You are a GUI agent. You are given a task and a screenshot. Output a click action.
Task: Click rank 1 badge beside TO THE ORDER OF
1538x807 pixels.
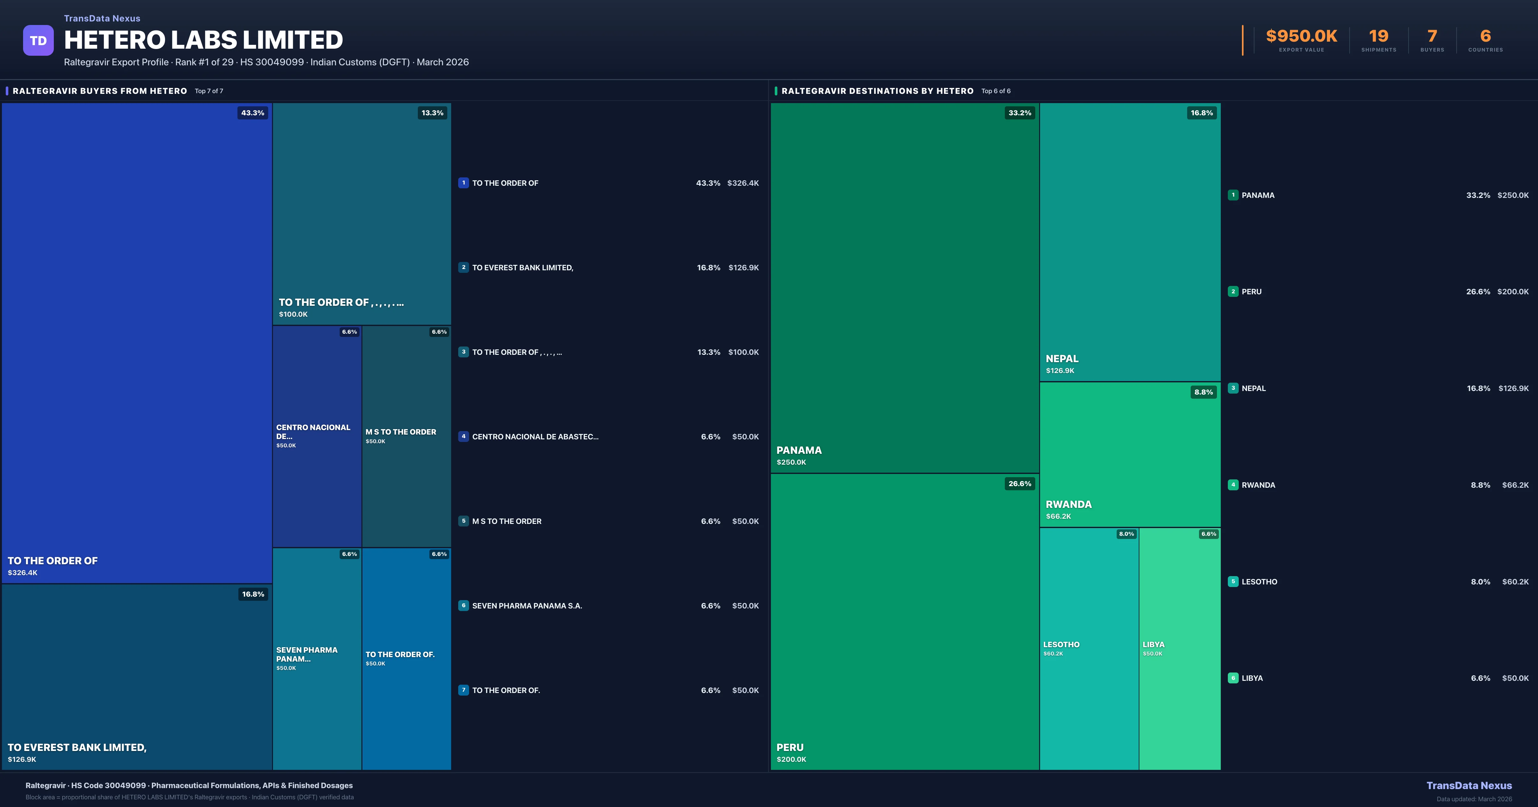(463, 183)
